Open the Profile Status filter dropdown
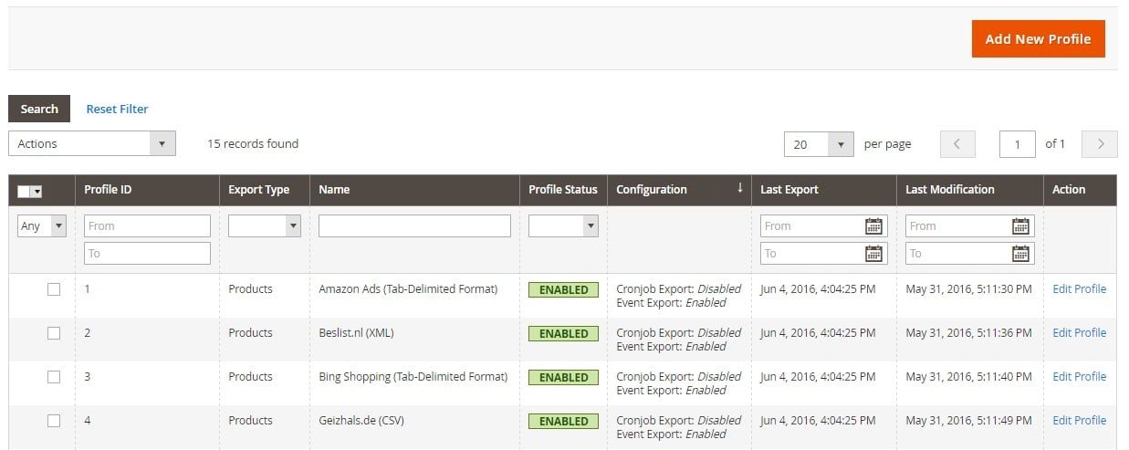The height and width of the screenshot is (450, 1129). click(563, 225)
